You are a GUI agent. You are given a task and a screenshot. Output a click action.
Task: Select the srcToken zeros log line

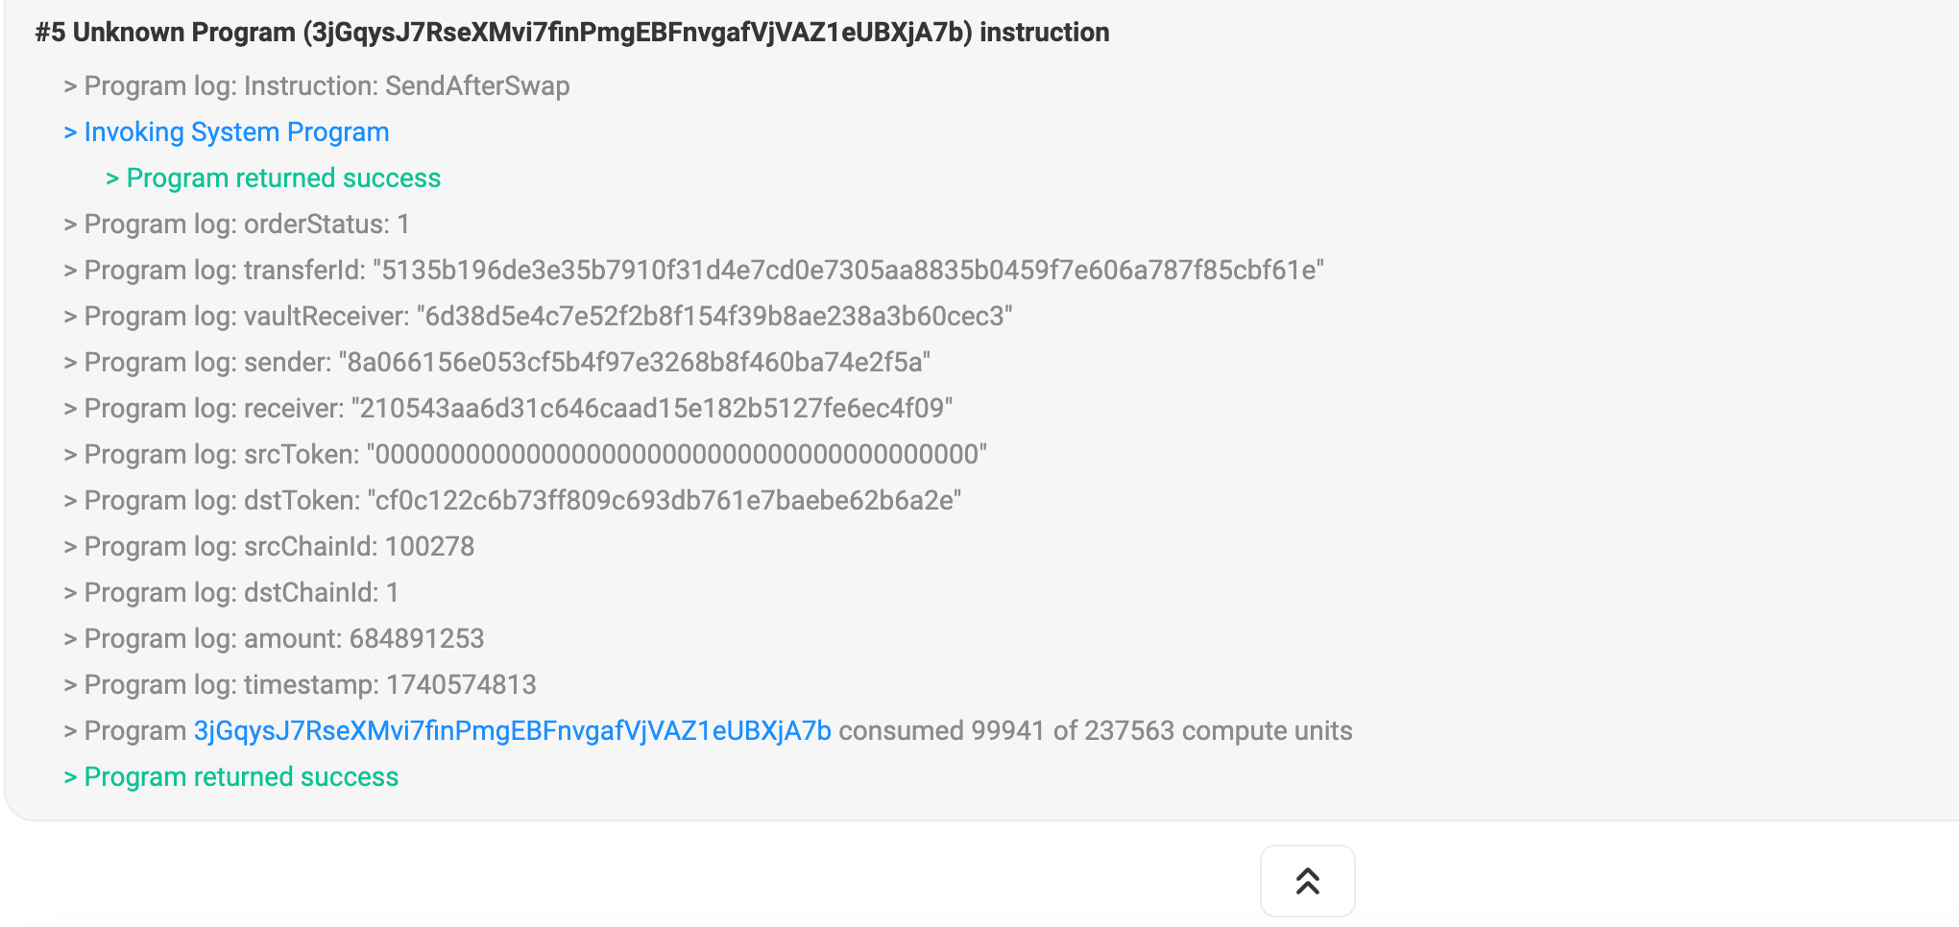525,455
